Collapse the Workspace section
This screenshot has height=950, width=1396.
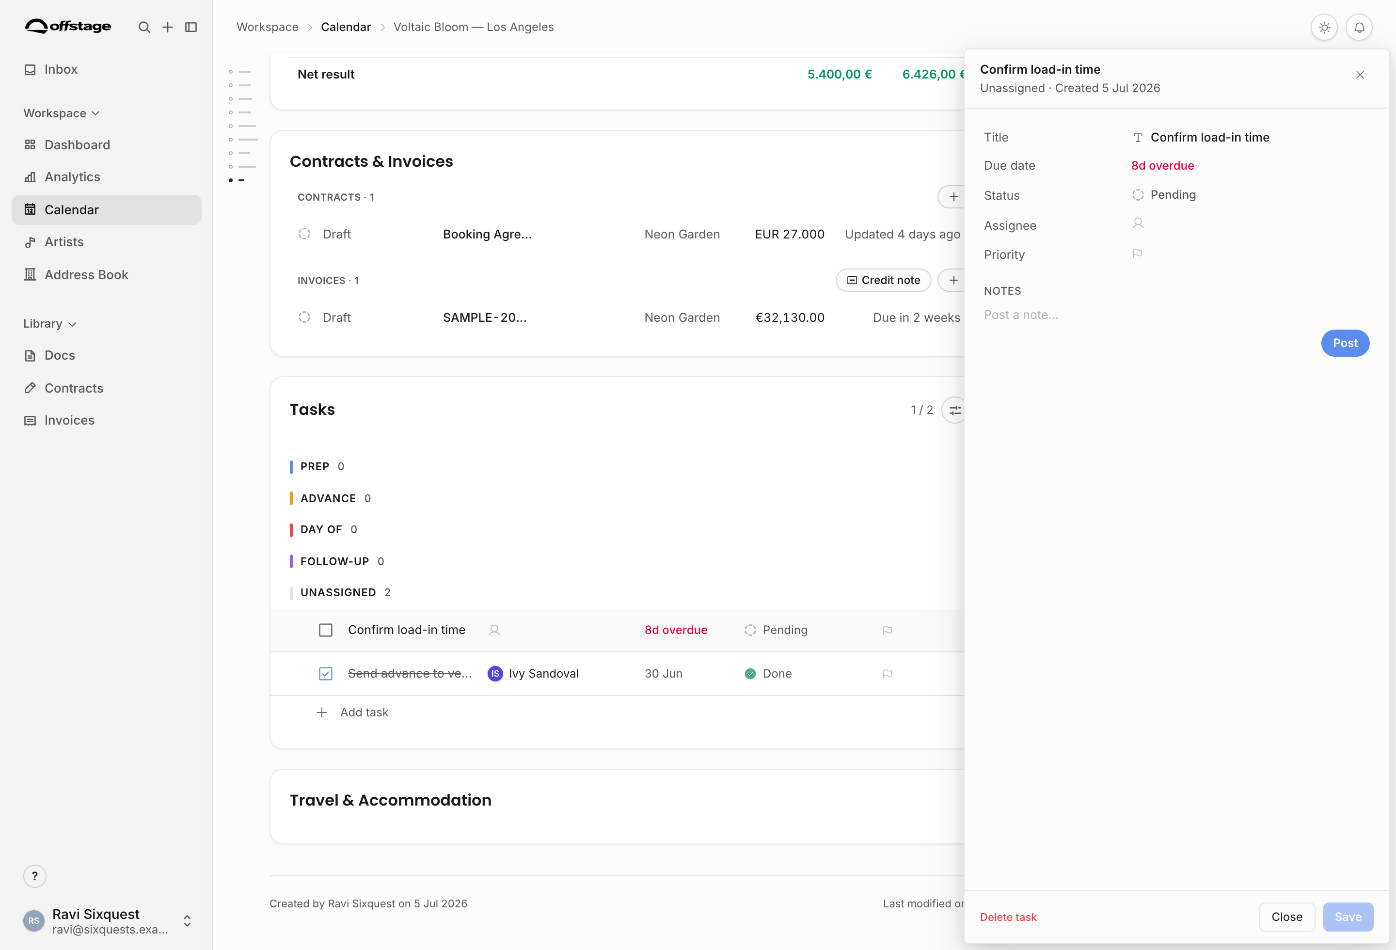(61, 113)
